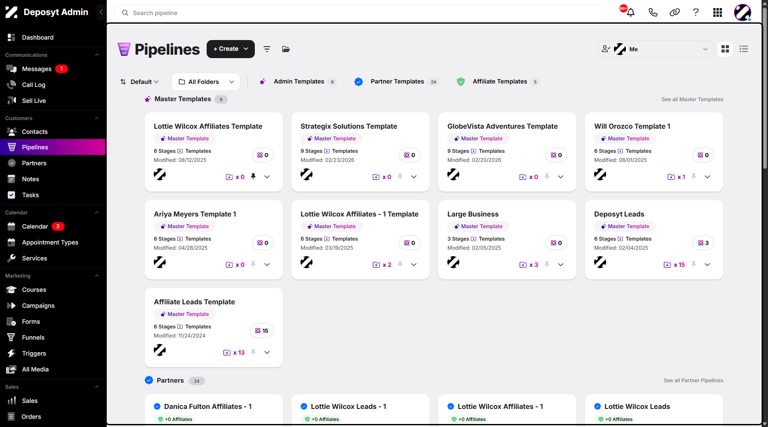Screen dimensions: 768x427
Task: Toggle pin on Deposyt Leads card
Action: [x=694, y=264]
